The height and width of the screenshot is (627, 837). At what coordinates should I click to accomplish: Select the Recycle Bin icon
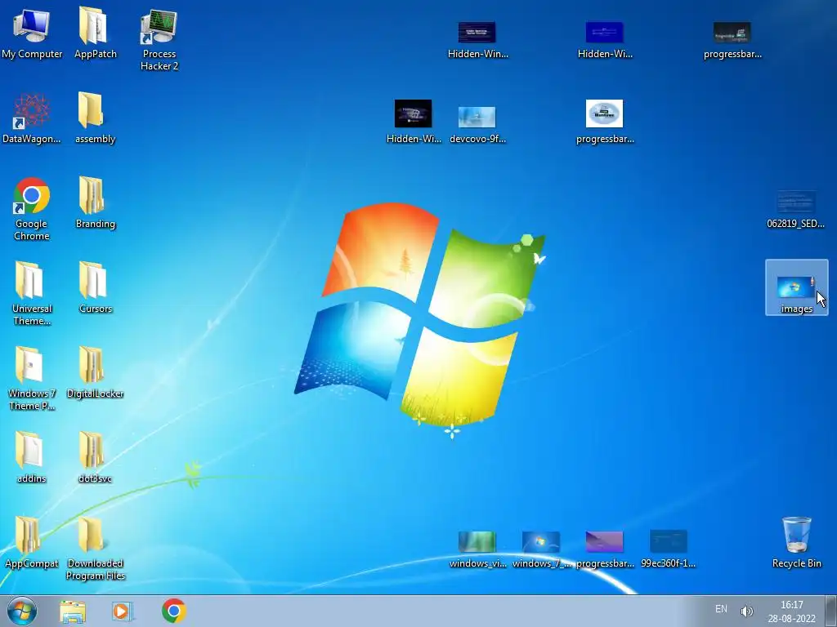(796, 542)
